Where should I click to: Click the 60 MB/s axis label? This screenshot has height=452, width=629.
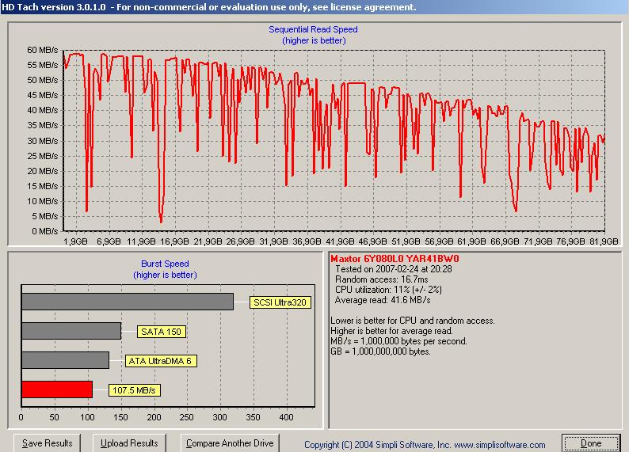43,50
